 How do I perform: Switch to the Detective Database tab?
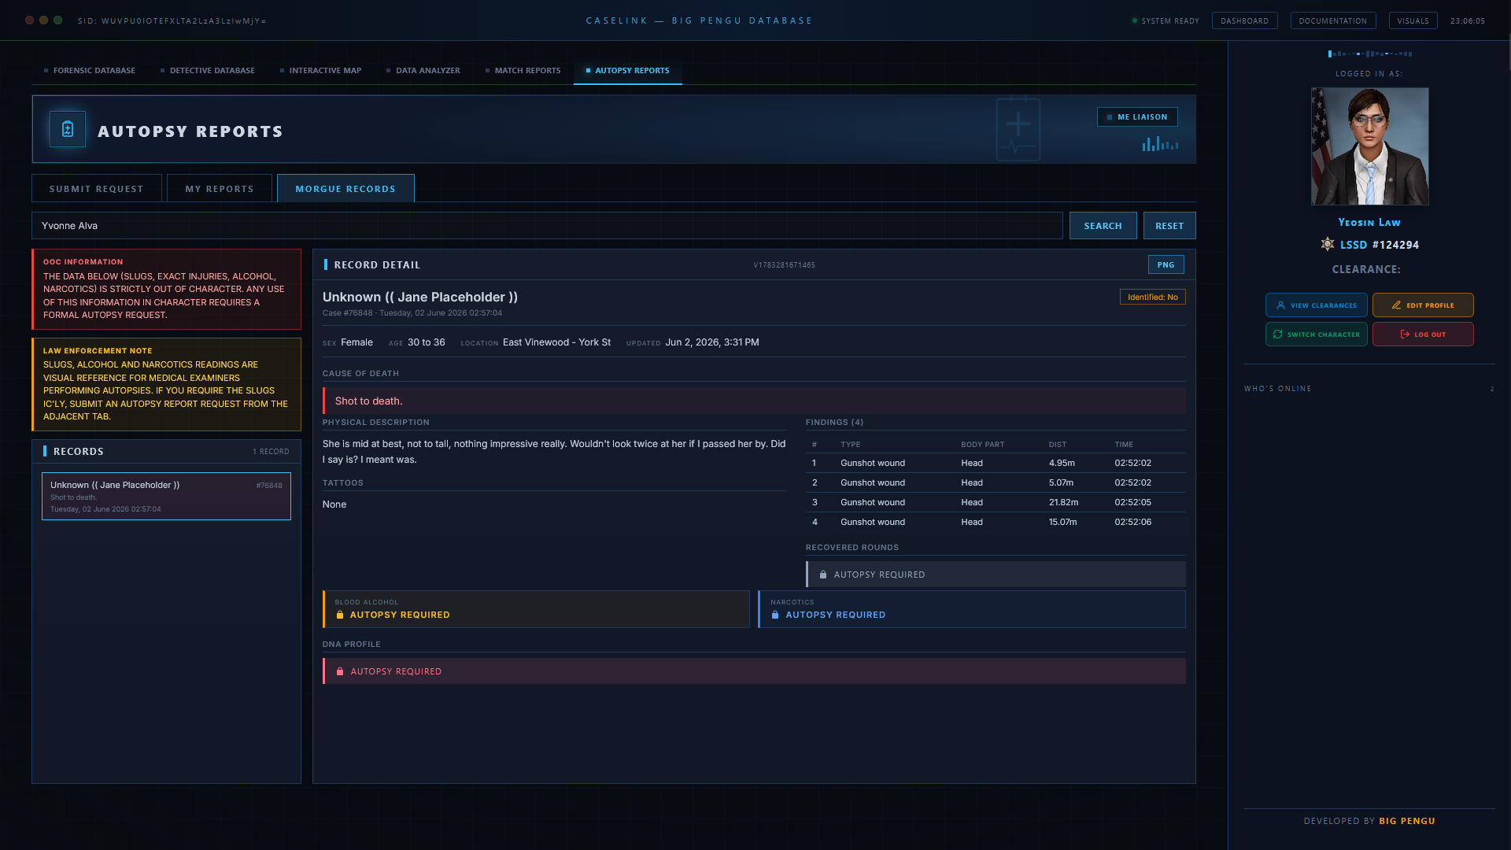[207, 71]
